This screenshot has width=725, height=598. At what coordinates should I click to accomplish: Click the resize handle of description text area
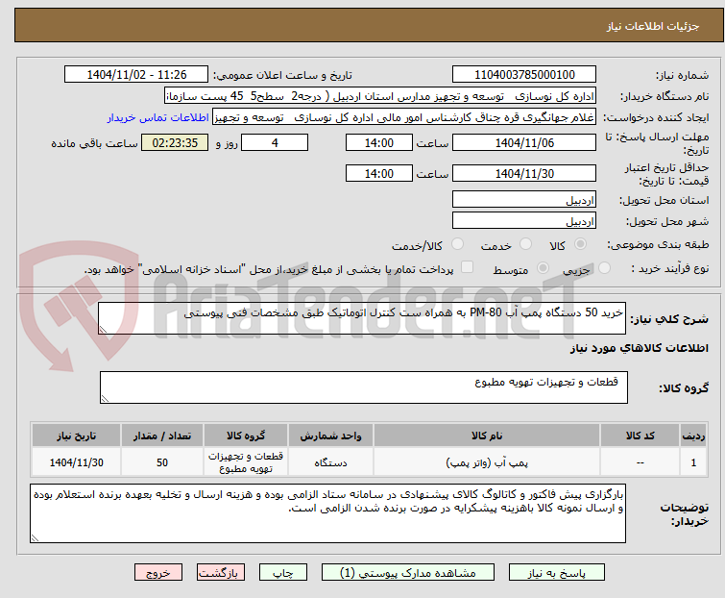103,330
